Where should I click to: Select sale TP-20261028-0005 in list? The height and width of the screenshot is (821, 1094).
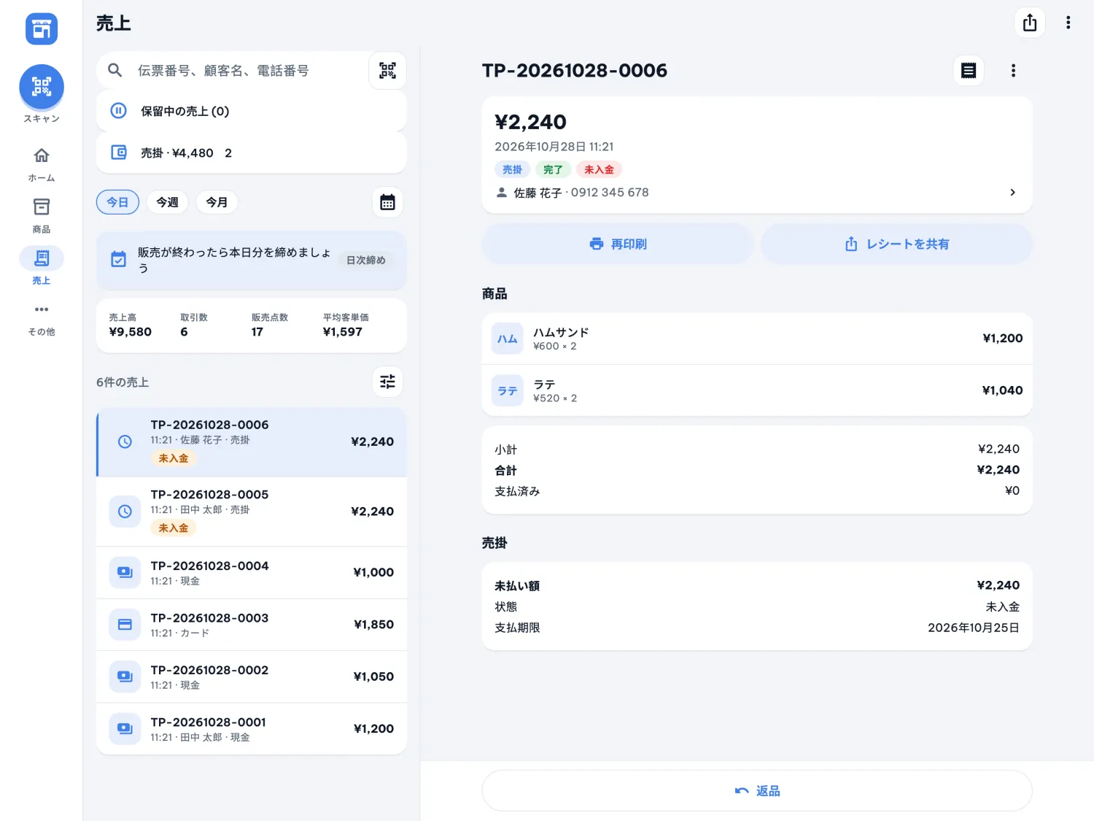(x=252, y=512)
